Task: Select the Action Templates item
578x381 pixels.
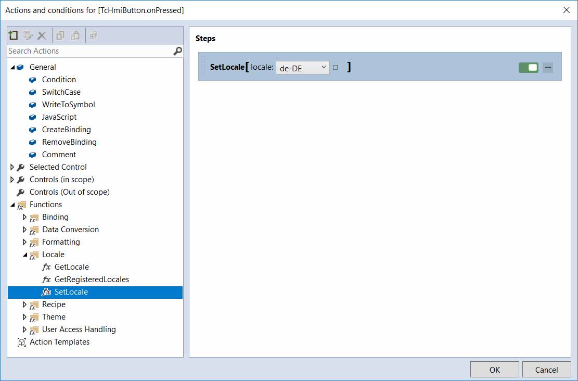Action: click(59, 342)
